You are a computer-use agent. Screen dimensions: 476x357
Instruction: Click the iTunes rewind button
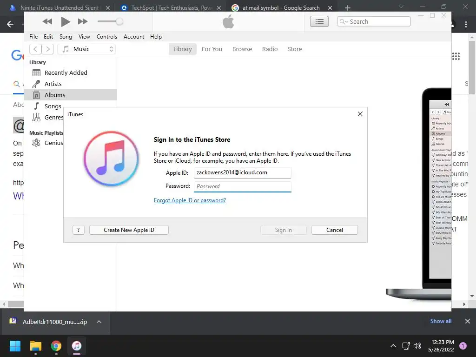point(47,21)
